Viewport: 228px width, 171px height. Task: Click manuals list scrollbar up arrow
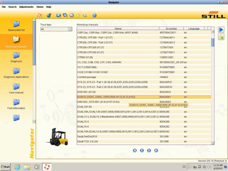212,32
